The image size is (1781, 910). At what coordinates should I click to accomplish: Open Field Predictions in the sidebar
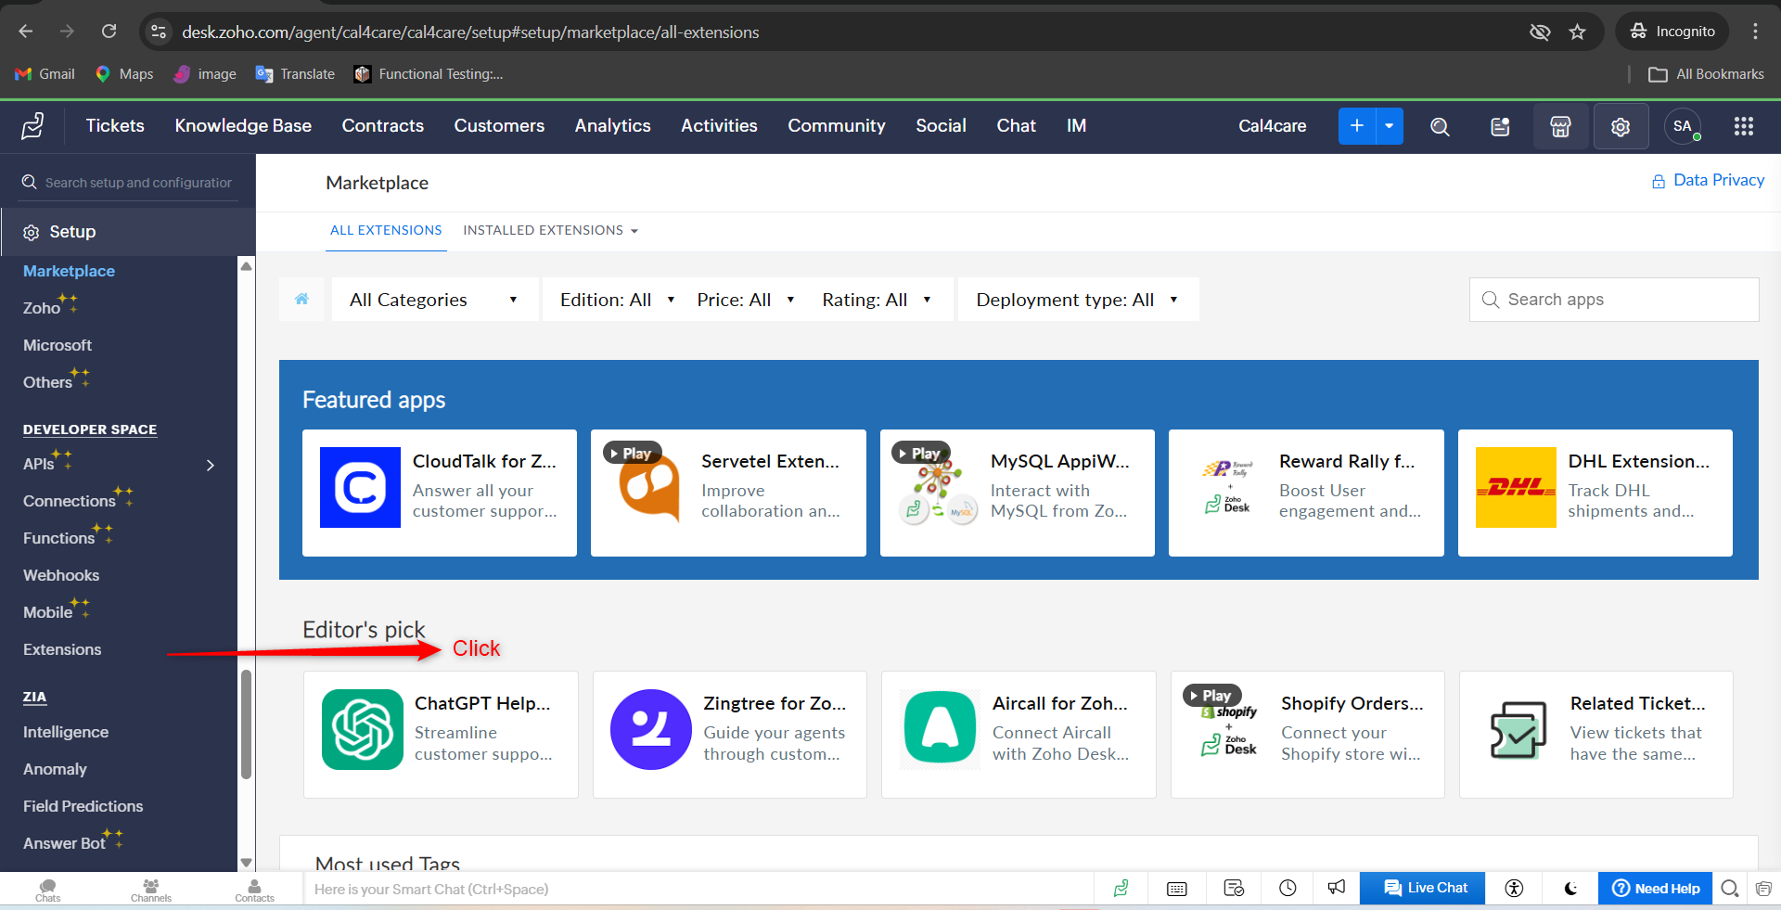click(83, 806)
